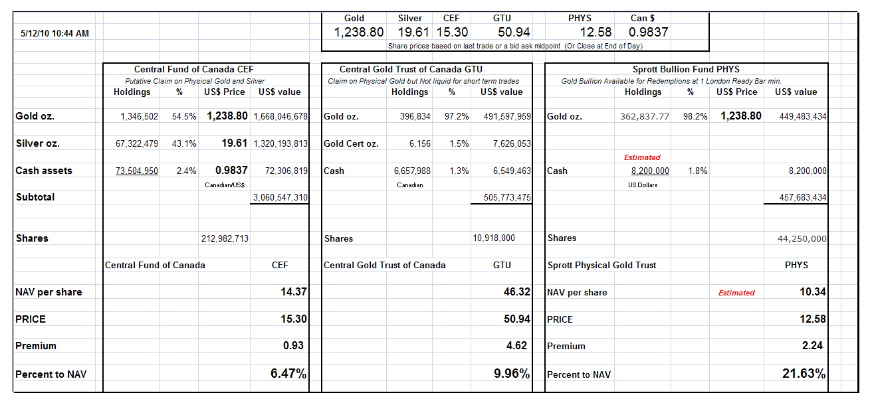870x401 pixels.
Task: Click the Silver price 19.61 in header
Action: [415, 32]
